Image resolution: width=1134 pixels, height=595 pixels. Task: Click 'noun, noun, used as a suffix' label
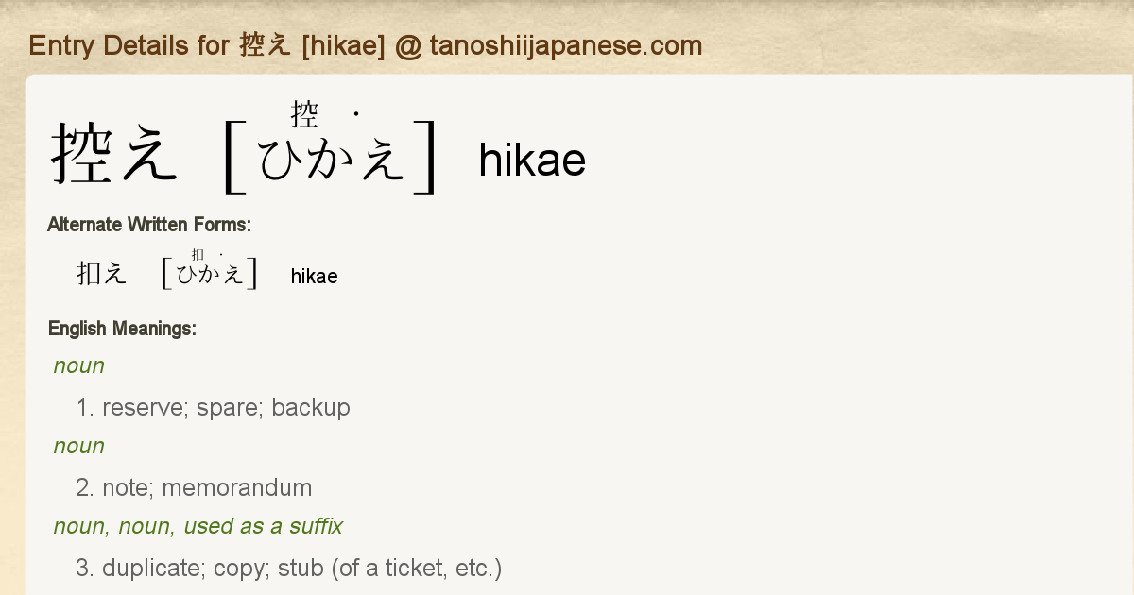tap(198, 526)
